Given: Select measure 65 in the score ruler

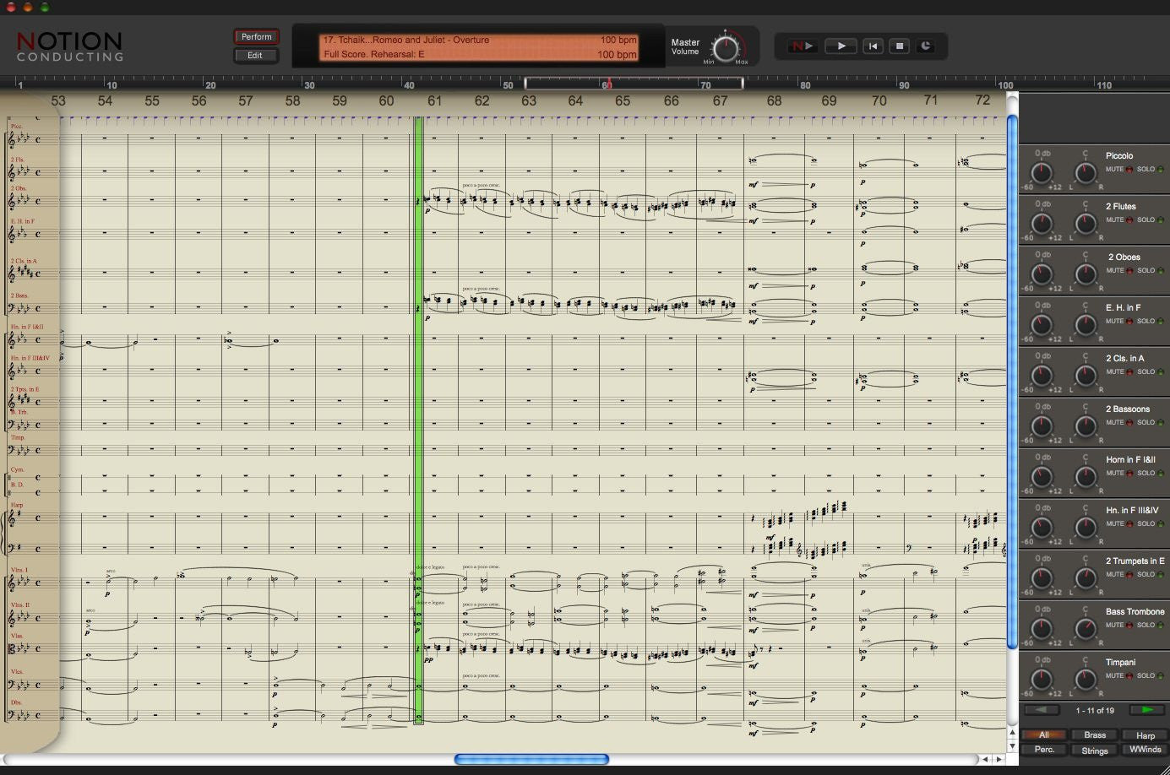Looking at the screenshot, I should (623, 100).
